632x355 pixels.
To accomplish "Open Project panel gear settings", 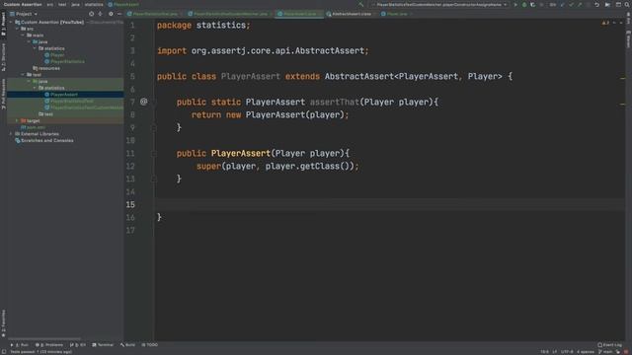I will click(111, 14).
